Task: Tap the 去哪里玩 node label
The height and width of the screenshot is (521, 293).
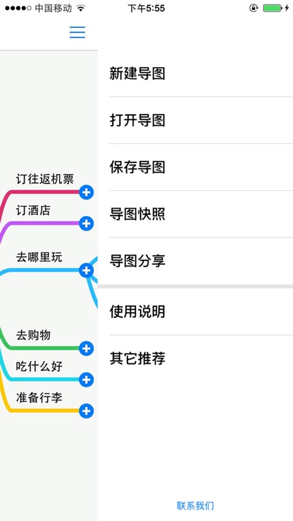Action: pyautogui.click(x=39, y=257)
